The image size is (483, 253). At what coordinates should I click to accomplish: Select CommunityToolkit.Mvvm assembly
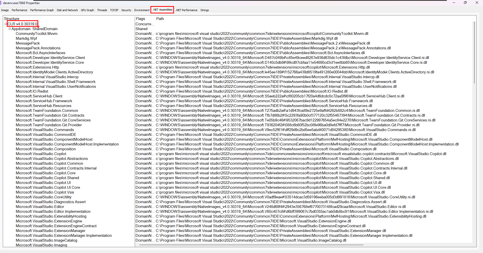tap(36, 34)
